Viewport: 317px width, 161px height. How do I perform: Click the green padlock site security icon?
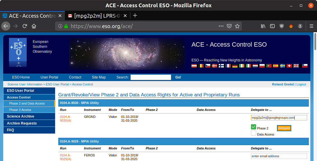pyautogui.click(x=66, y=26)
